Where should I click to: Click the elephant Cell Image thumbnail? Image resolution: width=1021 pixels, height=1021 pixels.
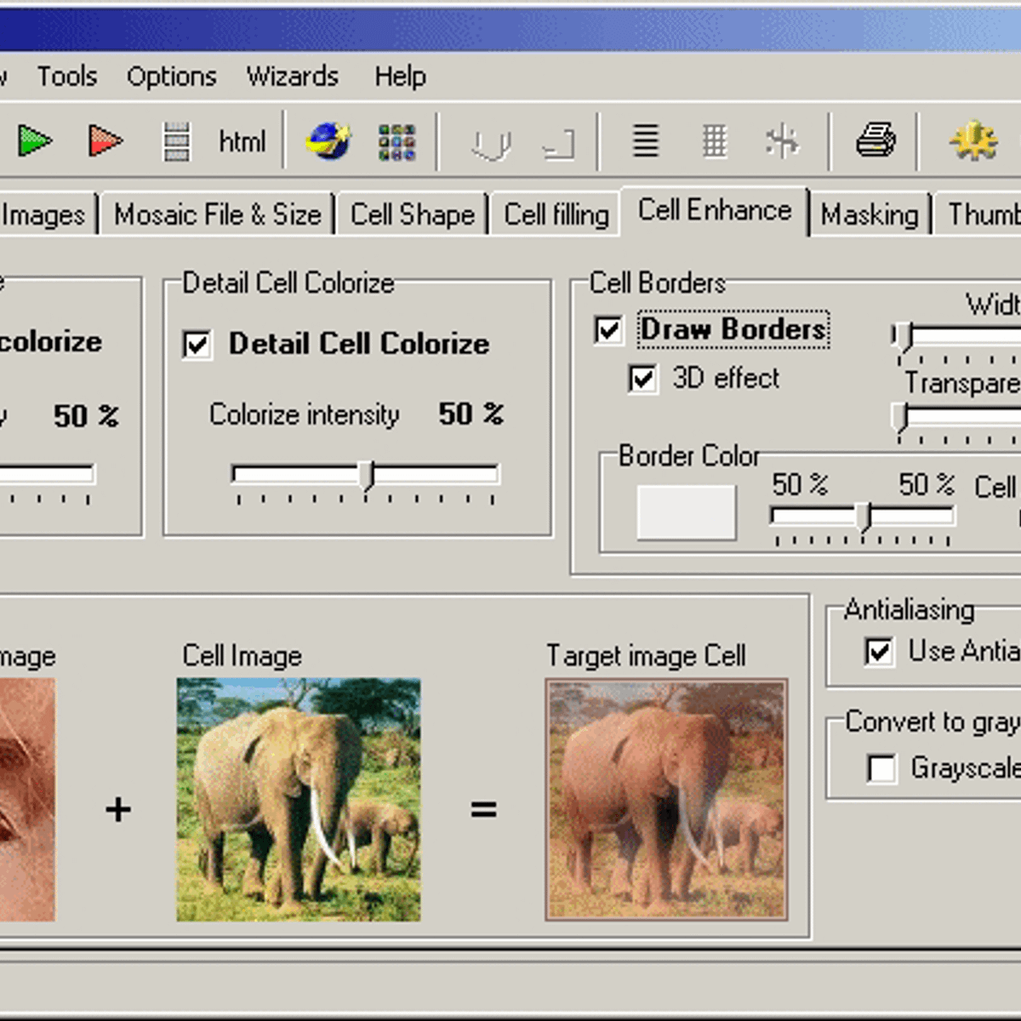coord(299,800)
